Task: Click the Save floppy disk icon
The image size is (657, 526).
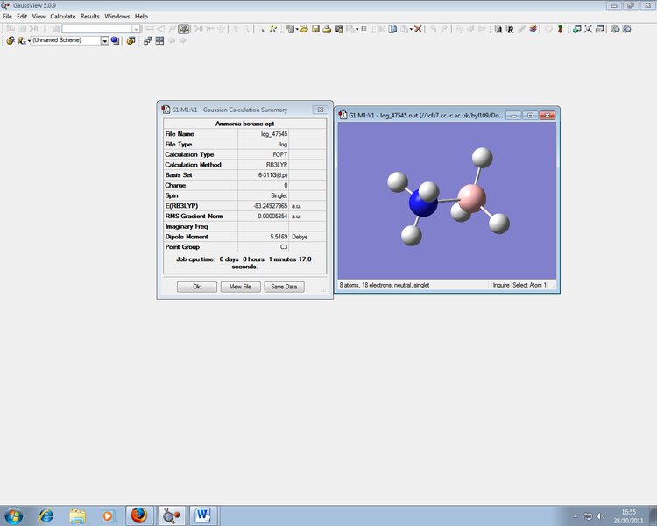Action: point(315,29)
